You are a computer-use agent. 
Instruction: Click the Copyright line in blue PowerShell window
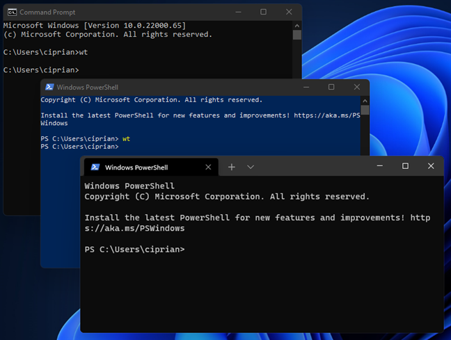pos(151,99)
